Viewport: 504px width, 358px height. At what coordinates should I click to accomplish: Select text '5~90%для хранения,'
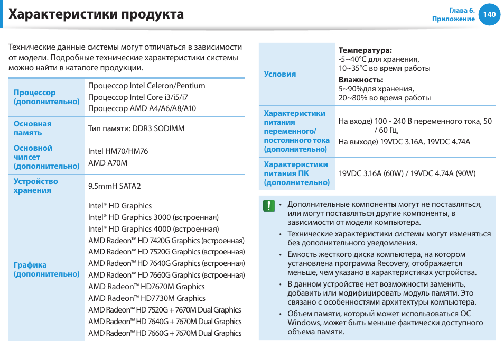pos(376,89)
